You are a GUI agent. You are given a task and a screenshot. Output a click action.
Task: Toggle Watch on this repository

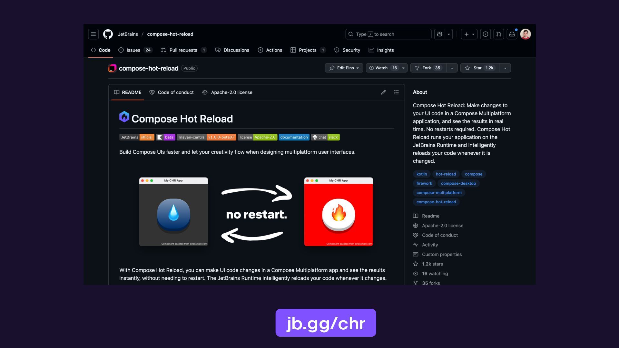pos(383,68)
